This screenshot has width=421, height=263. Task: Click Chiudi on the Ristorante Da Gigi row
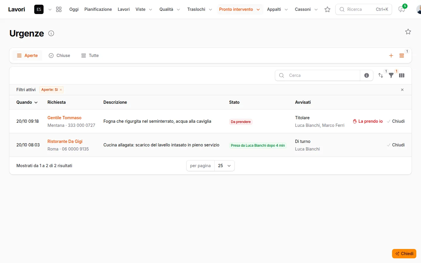click(396, 145)
